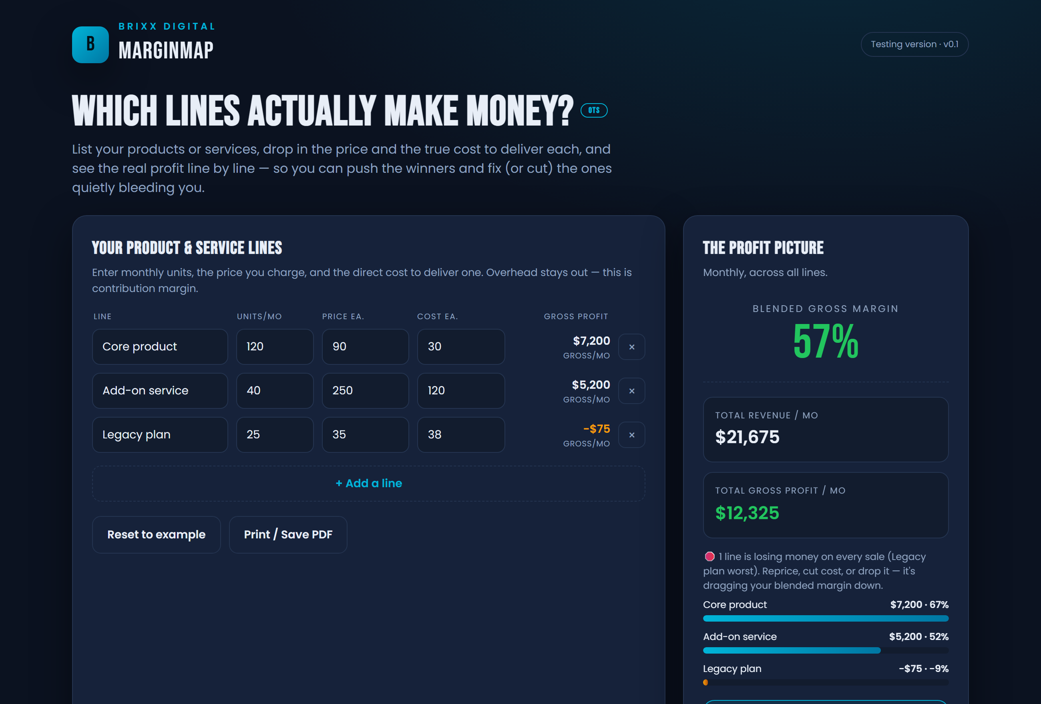The width and height of the screenshot is (1041, 704).
Task: Click the MARGINMAP title text
Action: click(166, 50)
